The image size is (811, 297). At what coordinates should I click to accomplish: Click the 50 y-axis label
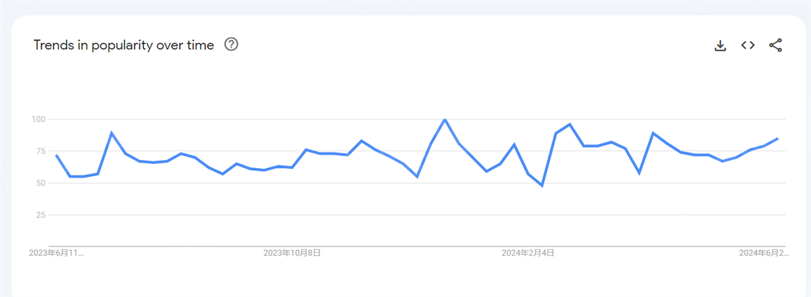point(40,183)
